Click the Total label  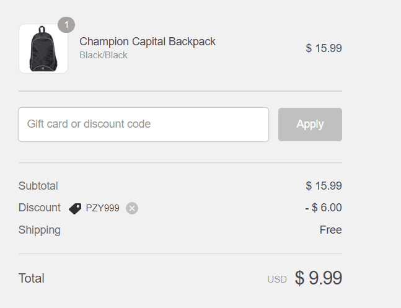pyautogui.click(x=31, y=278)
